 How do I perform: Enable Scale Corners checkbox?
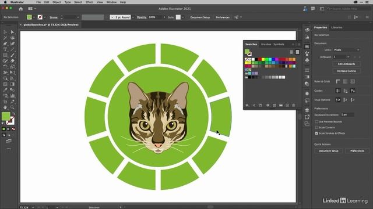316,128
